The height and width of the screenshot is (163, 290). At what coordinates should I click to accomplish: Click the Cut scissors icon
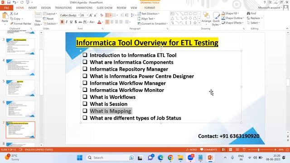point(12,14)
